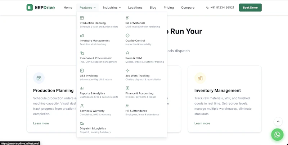Screen dimensions: 288x145
Task: Click the Production Planning menu icon
Action: coord(82,18)
